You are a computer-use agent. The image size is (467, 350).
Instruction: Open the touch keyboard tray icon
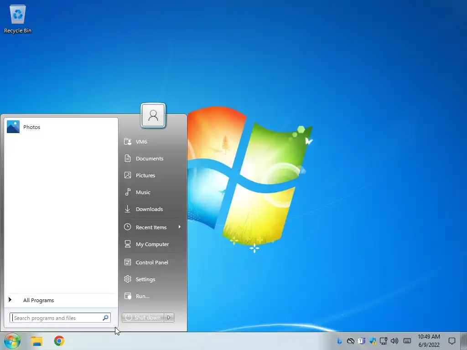(407, 341)
